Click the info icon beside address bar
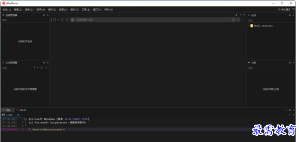Viewport: 299px width, 142px height. [72, 20]
